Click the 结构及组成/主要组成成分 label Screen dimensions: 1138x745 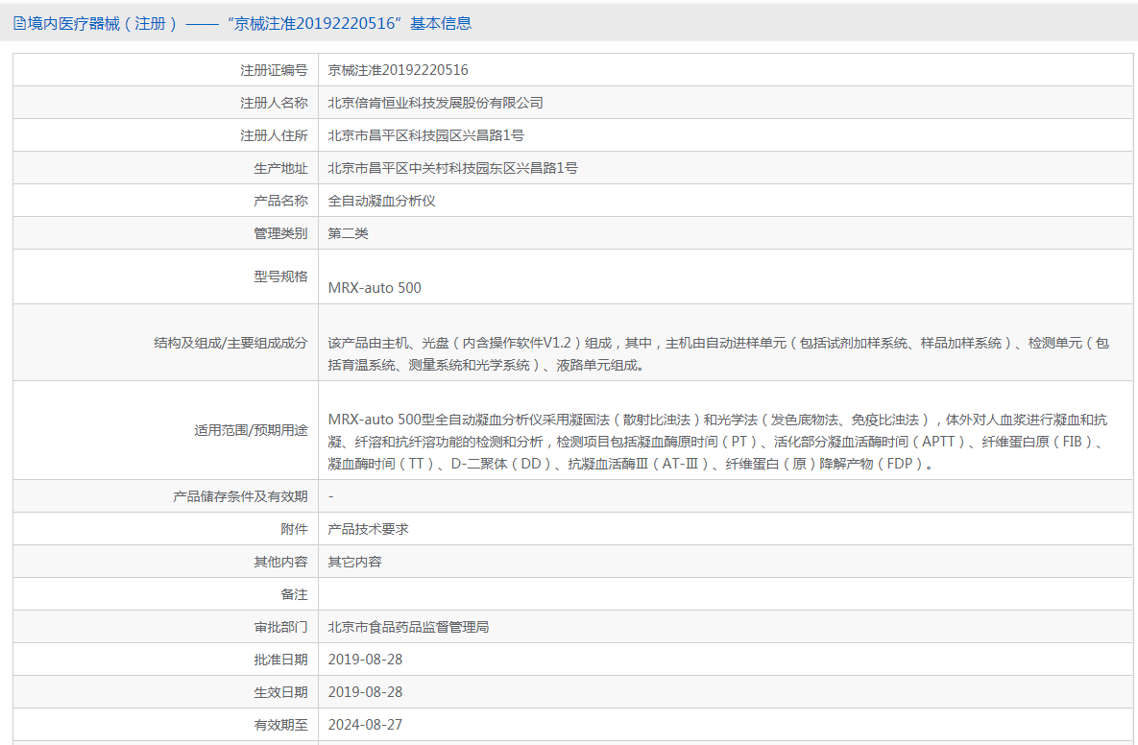pyautogui.click(x=230, y=343)
